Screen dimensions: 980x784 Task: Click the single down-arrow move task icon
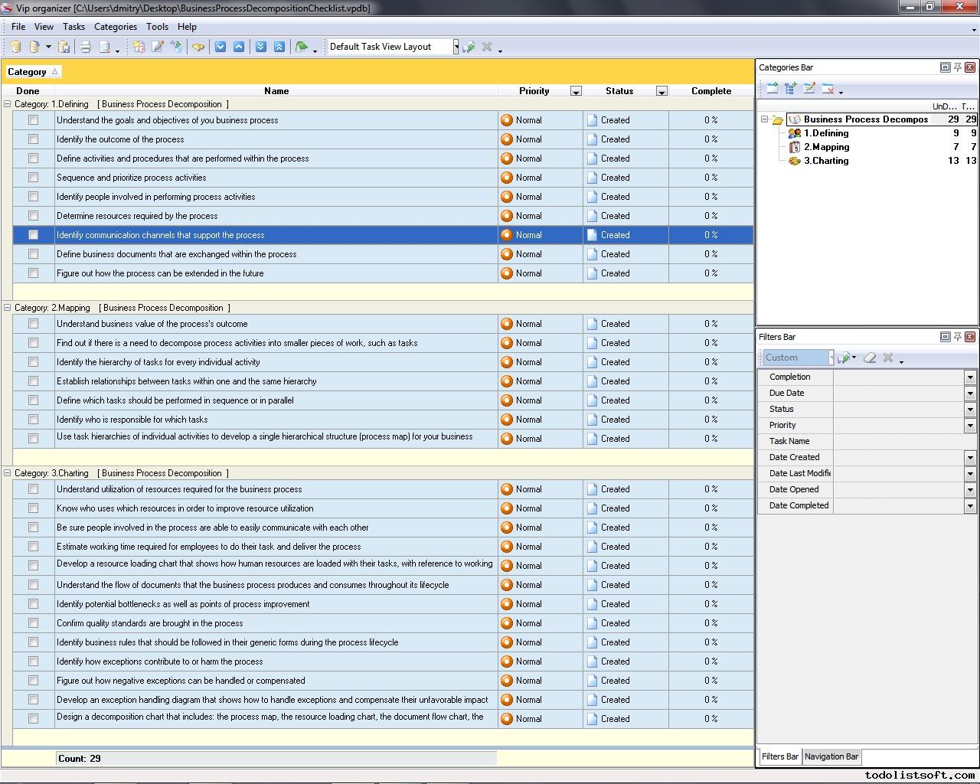point(220,47)
